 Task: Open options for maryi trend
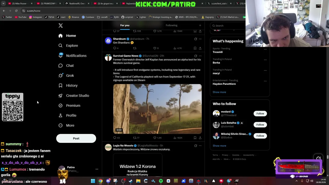point(265,70)
